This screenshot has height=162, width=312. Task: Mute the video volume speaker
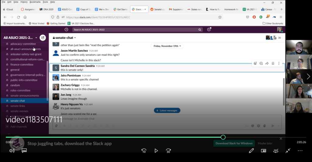pyautogui.click(x=12, y=150)
